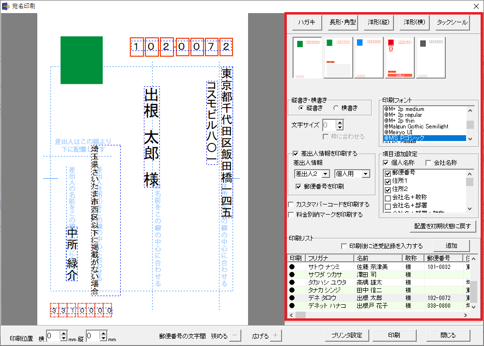Screen dimensions: 484x346
Task: Select the 出根戸 花子 row
Action: point(378,306)
